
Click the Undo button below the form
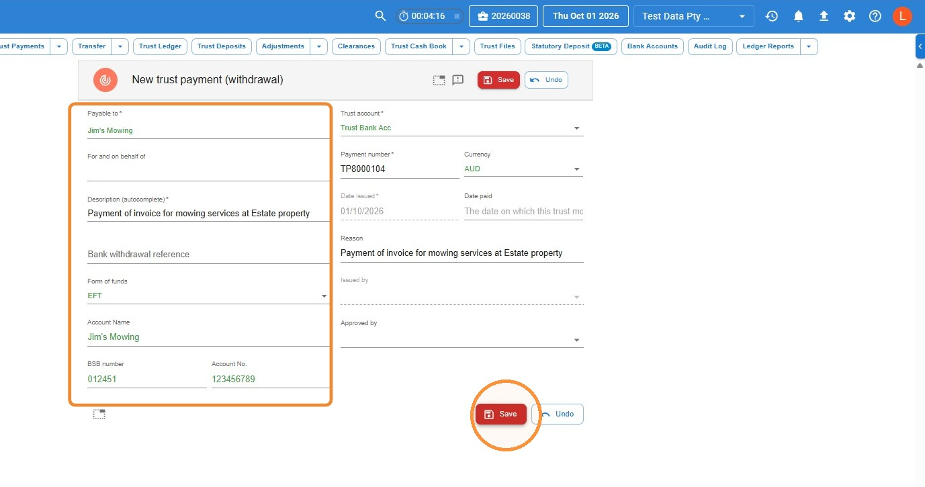(x=558, y=414)
